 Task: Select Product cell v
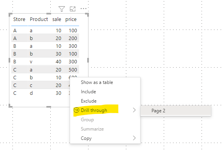click(31, 62)
